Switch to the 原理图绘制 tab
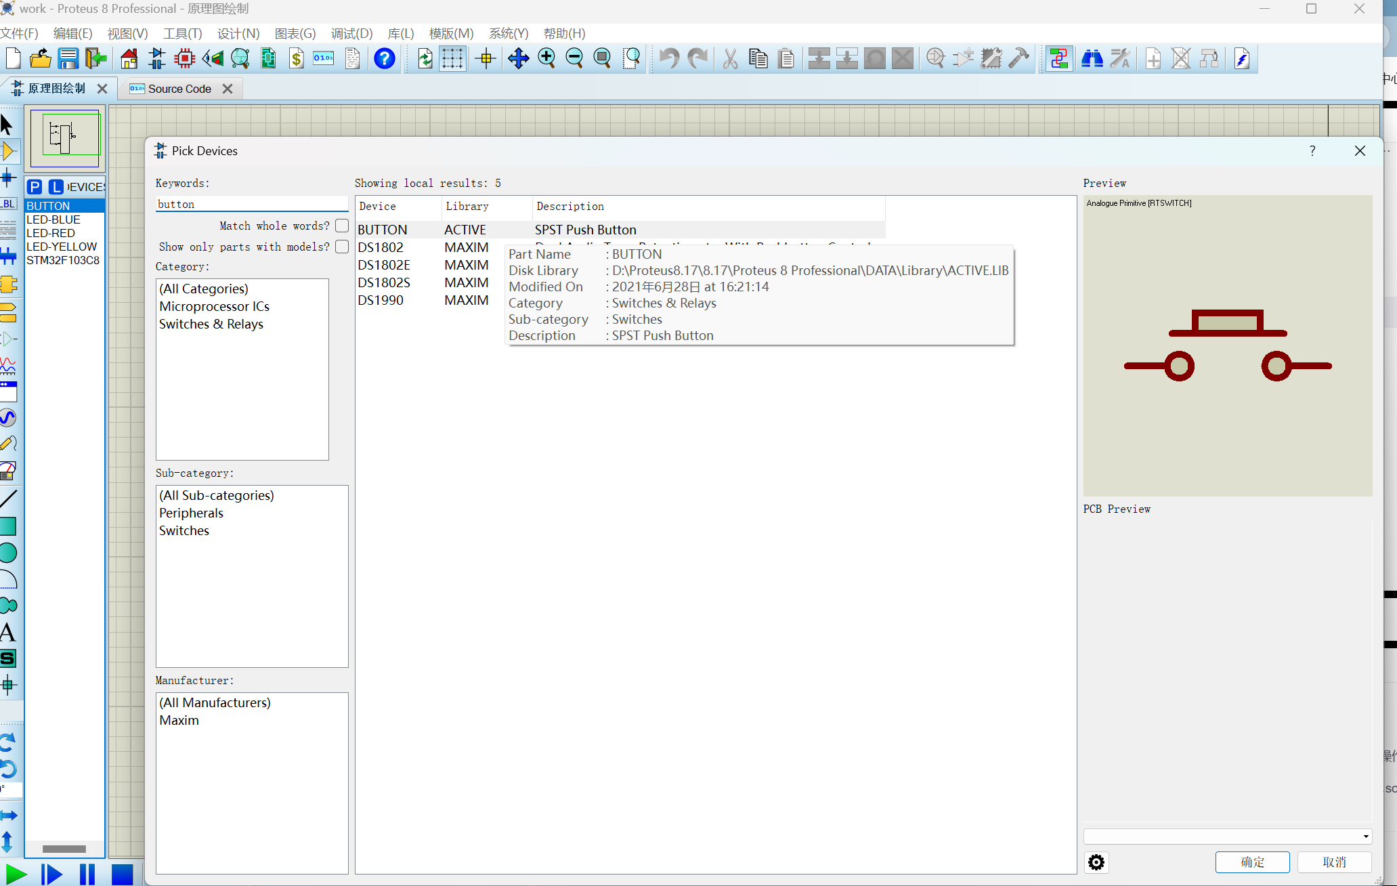The image size is (1397, 886). [56, 89]
